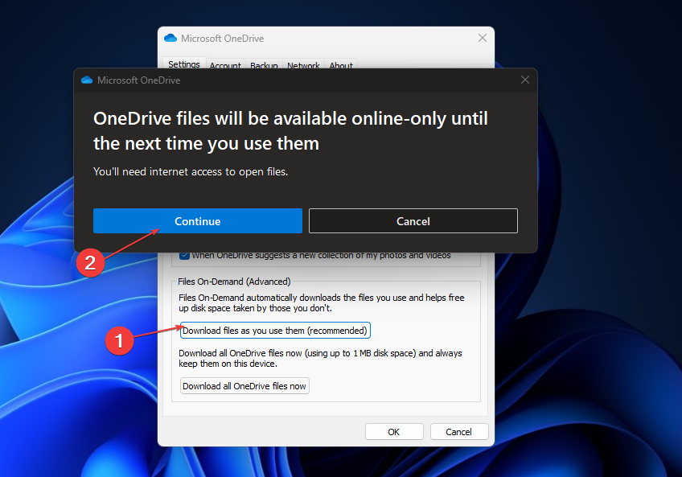The image size is (682, 477).
Task: Open the Settings tab in OneDrive settings
Action: point(184,64)
